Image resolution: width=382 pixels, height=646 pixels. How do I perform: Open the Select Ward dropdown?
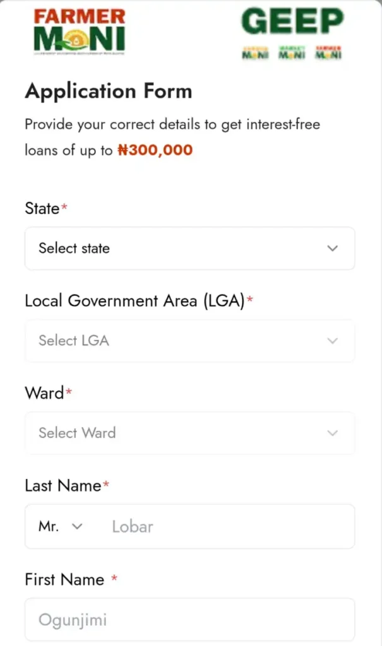189,433
